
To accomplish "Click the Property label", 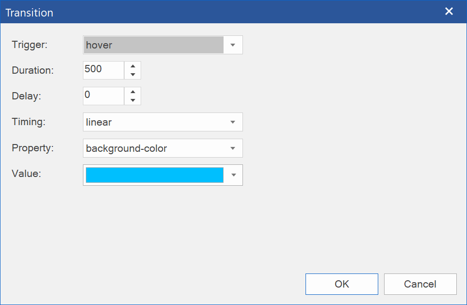I will point(32,148).
